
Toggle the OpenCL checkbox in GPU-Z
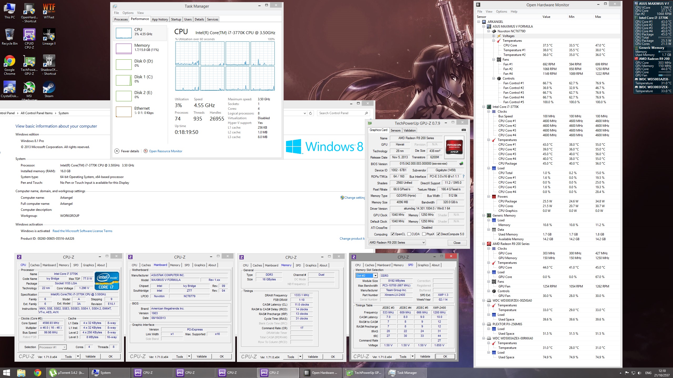tap(392, 234)
